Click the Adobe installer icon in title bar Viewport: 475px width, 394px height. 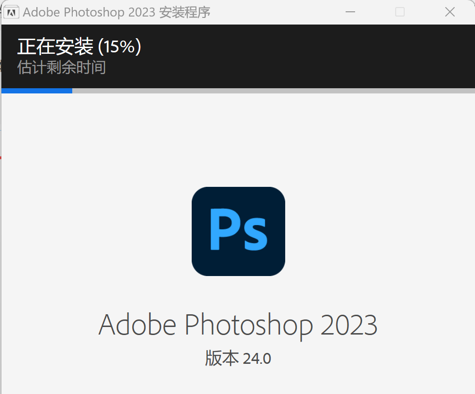point(11,12)
